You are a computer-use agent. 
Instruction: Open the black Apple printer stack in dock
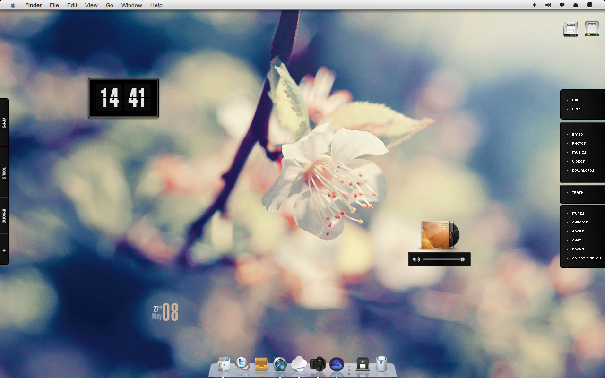pyautogui.click(x=363, y=364)
